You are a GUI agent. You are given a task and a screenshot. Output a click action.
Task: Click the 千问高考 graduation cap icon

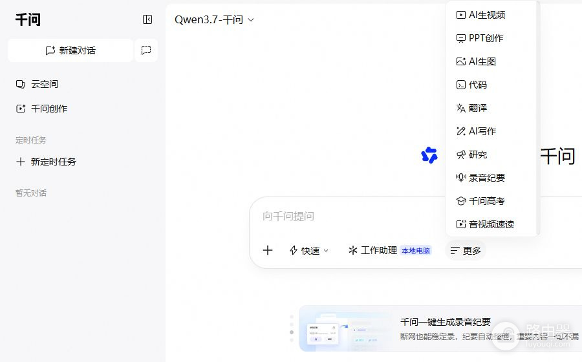point(460,201)
